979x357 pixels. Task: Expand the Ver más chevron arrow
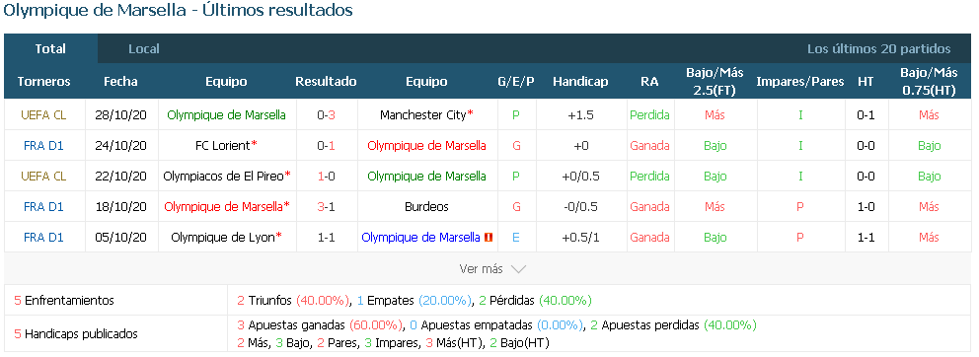pos(518,269)
